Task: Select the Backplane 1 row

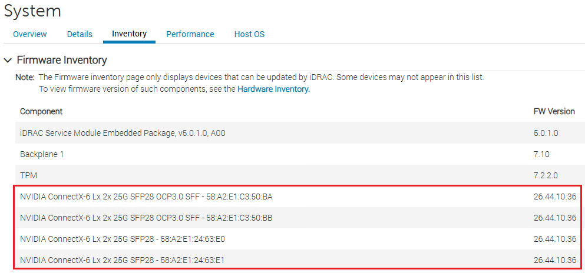Action: (42, 154)
